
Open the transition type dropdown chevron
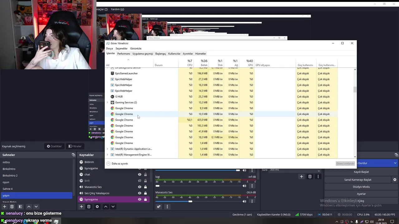point(319,171)
